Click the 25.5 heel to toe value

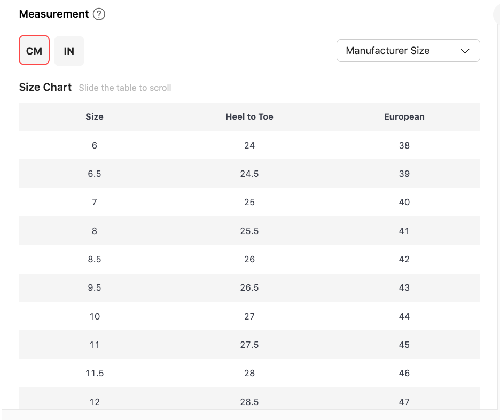point(249,231)
